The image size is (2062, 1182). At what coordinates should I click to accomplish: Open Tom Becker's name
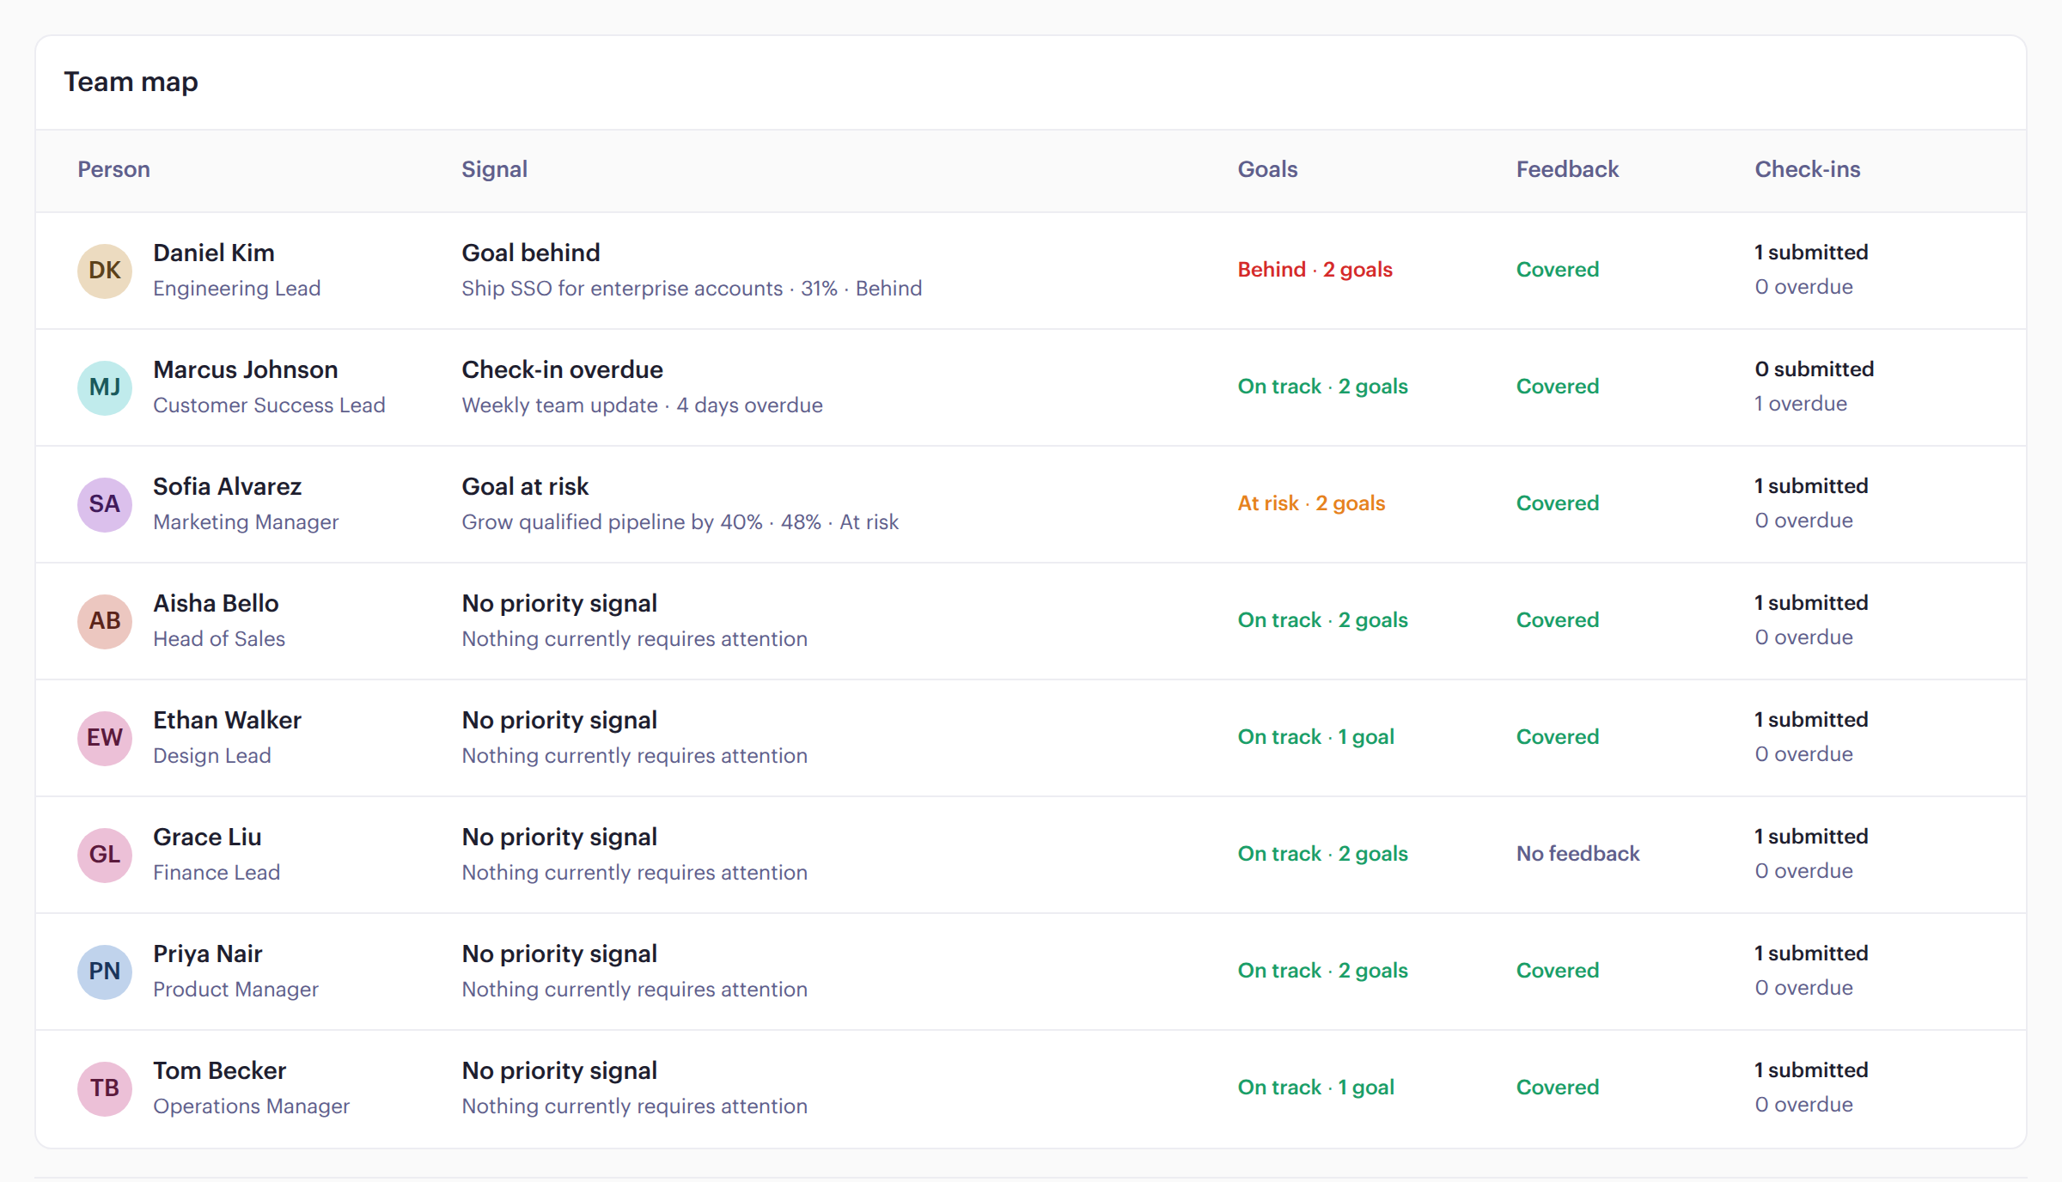(220, 1070)
